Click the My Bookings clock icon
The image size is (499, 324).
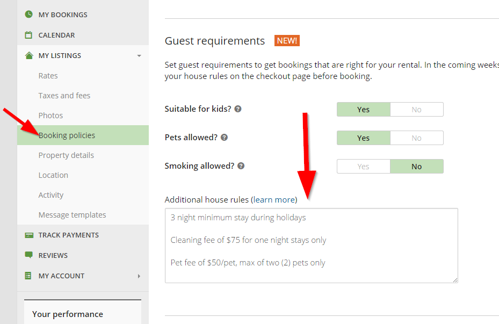(28, 15)
